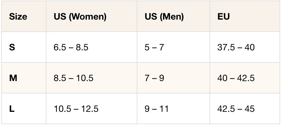Screen dimensions: 282x126
Task: Click the women's 6.5 – 8.5 cell
Action: pos(71,47)
